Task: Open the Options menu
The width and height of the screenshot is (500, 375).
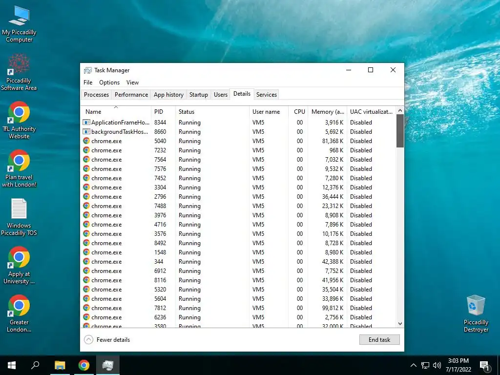Action: pyautogui.click(x=109, y=83)
